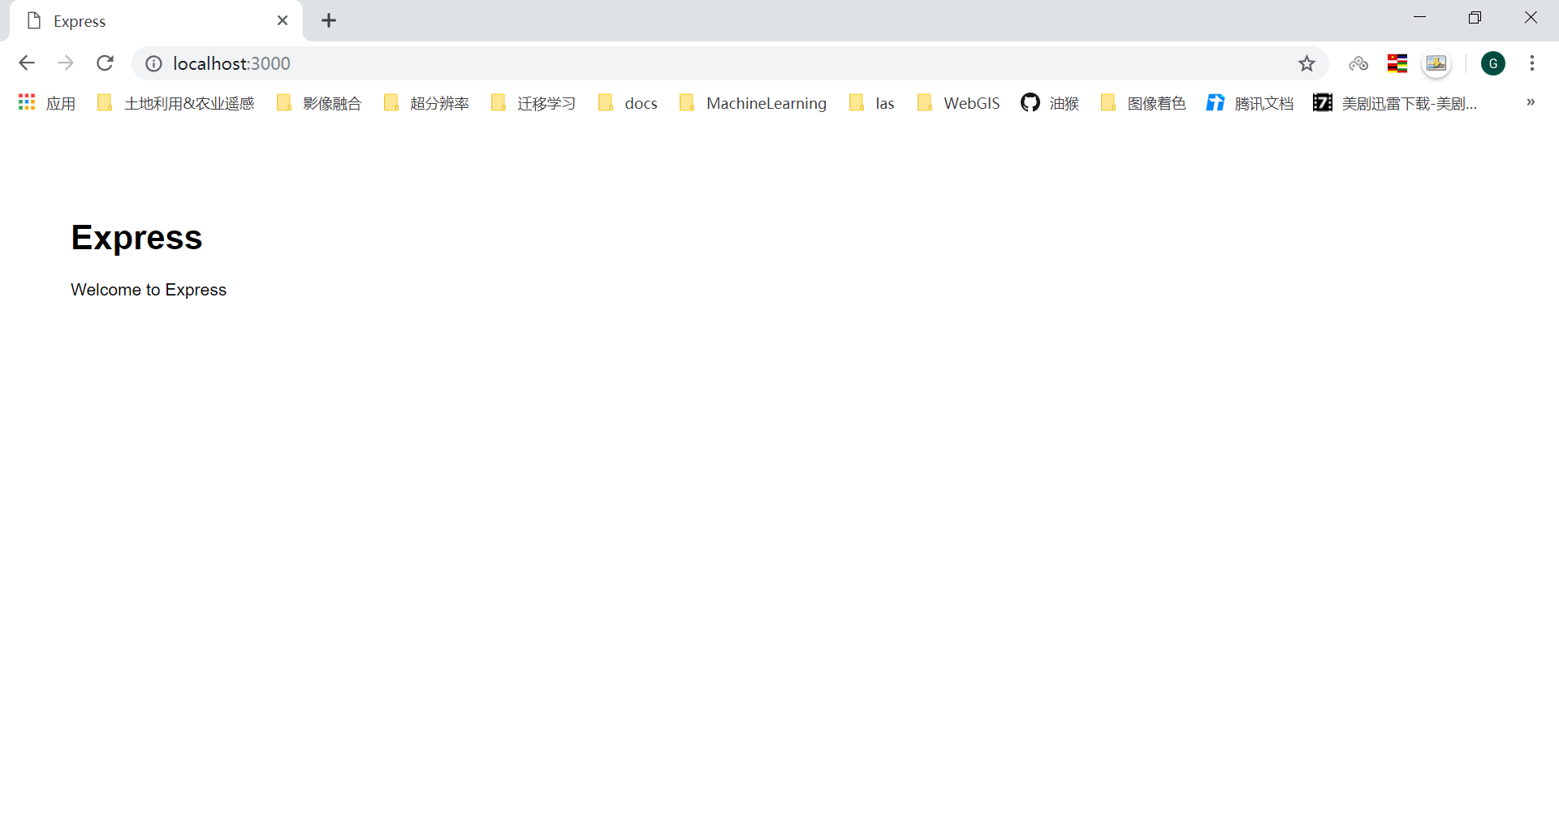This screenshot has width=1559, height=828.
Task: Click the link-sharing extension icon
Action: [x=1358, y=63]
